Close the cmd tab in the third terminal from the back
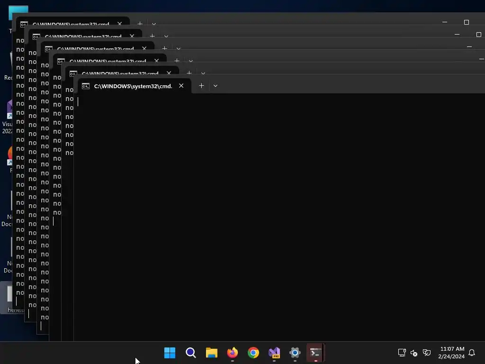This screenshot has height=364, width=485. (x=144, y=48)
